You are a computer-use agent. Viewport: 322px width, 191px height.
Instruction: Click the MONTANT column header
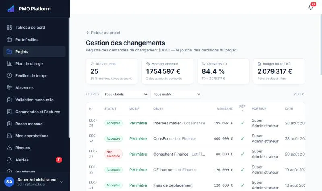tap(225, 108)
